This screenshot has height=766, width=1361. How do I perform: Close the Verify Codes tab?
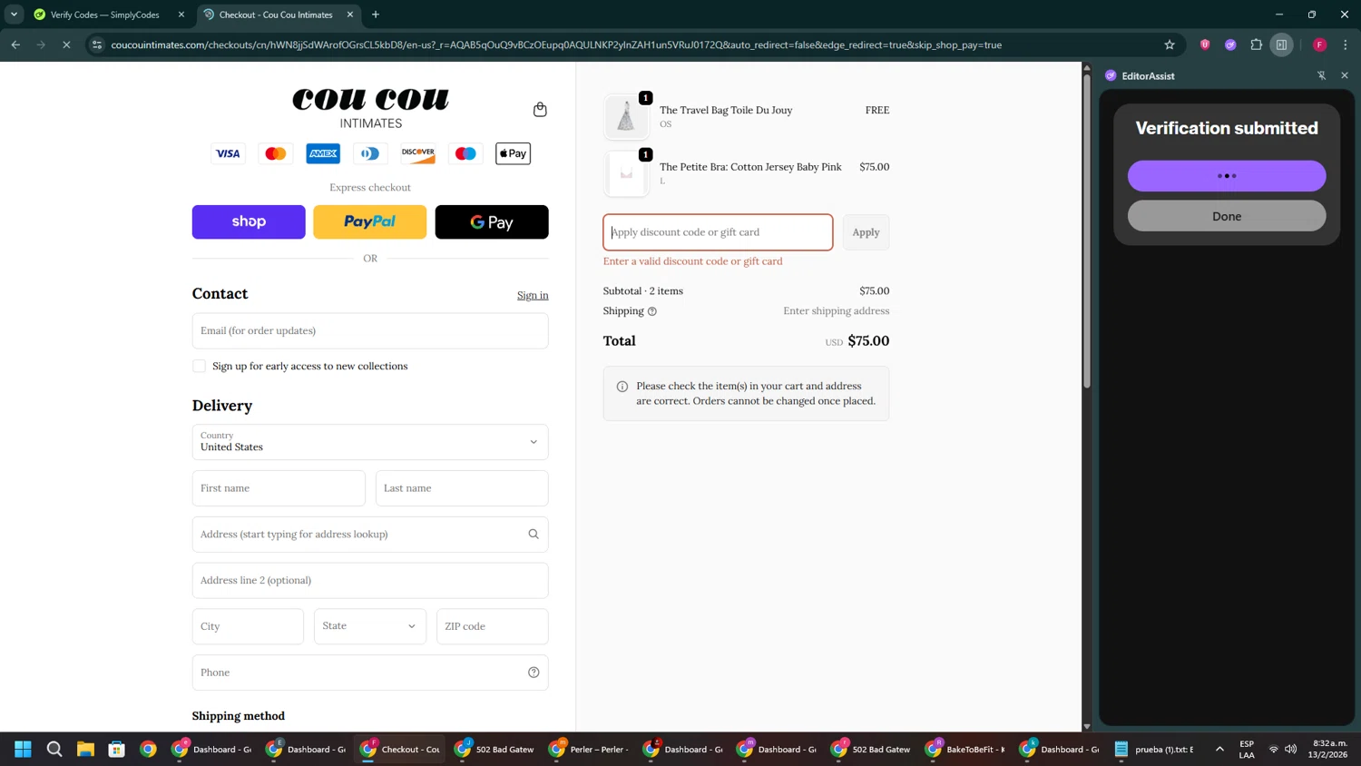click(181, 15)
